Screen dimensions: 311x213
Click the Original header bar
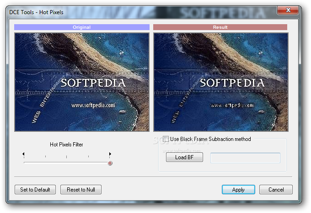pyautogui.click(x=82, y=27)
